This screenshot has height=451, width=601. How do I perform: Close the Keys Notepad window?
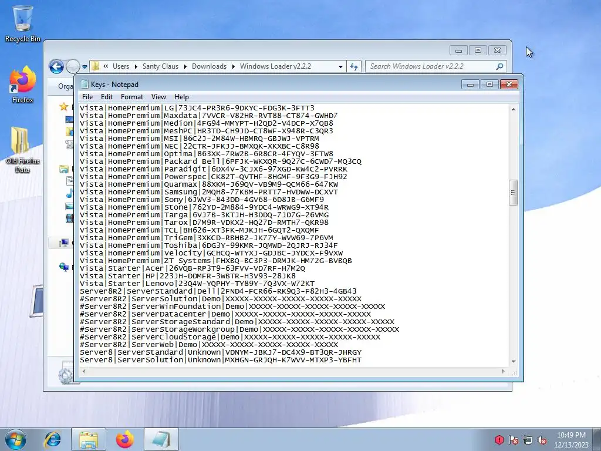click(509, 85)
